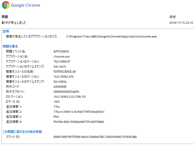
Task: Click the 例外コード label
Action: (13, 87)
